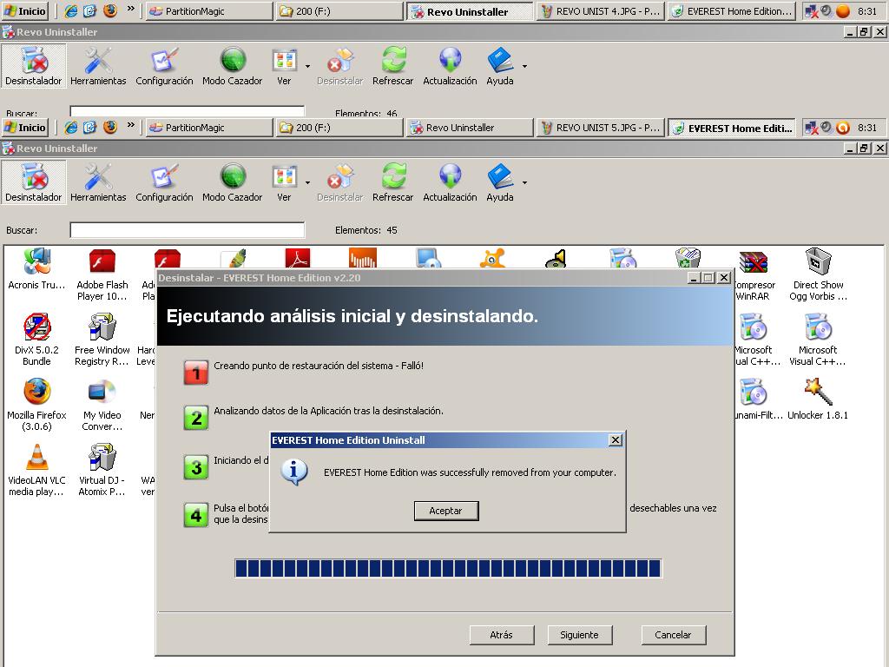Open Herramientas in toolbar above Elementos: 46
The width and height of the screenshot is (889, 667).
pos(98,66)
